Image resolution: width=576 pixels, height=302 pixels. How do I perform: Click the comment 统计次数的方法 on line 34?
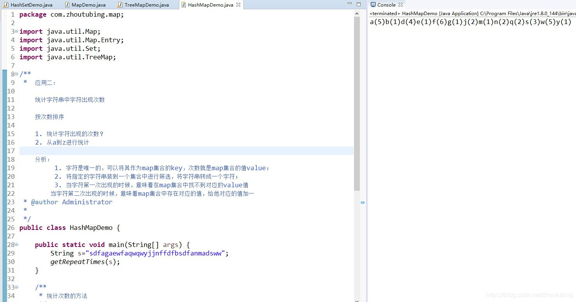[x=67, y=296]
